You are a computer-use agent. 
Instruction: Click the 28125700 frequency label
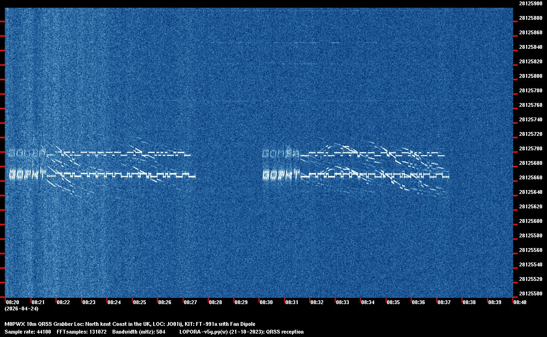[x=531, y=148]
